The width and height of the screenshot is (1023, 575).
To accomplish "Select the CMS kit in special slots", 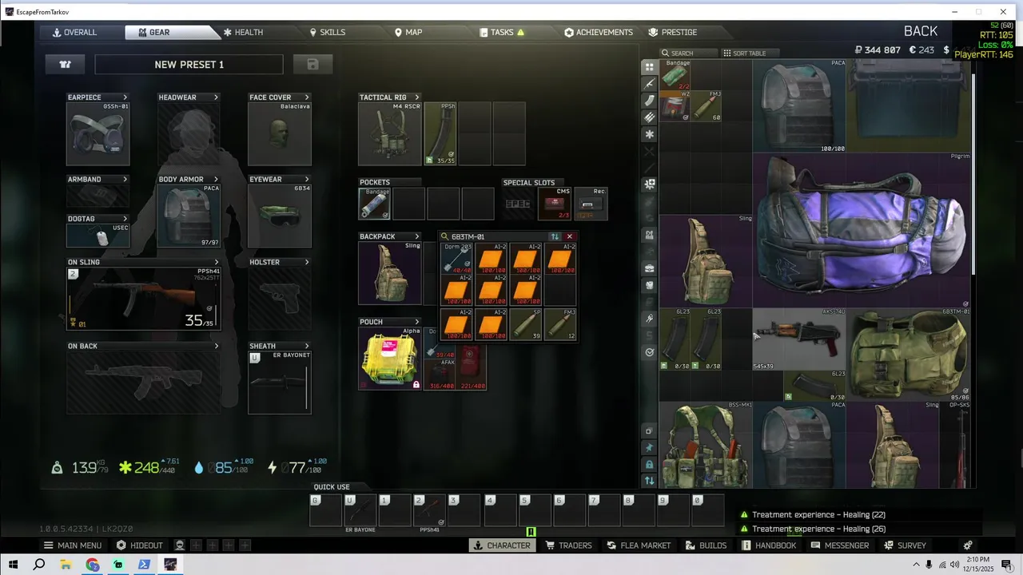I will 554,204.
